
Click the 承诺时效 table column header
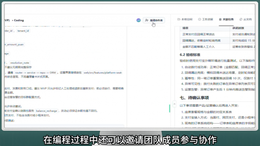pos(238,28)
